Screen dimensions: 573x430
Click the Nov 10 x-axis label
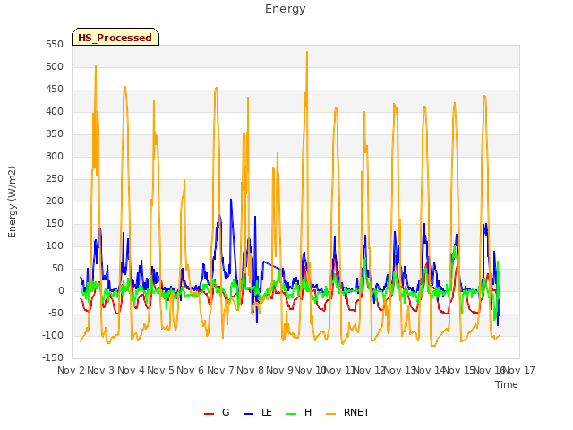[x=310, y=370]
